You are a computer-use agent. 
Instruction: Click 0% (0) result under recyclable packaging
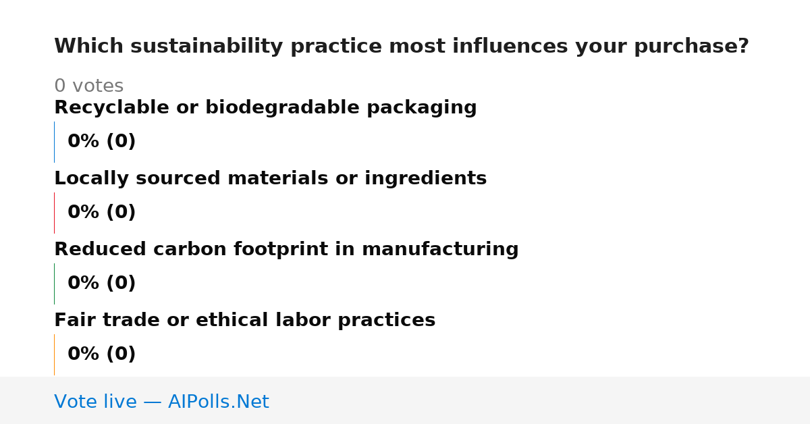101,142
